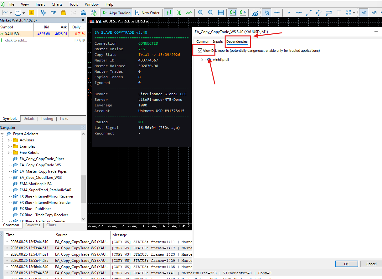This screenshot has height=279, width=382.
Task: Open dropdown arrow next to templates icon
Action: tap(23, 13)
